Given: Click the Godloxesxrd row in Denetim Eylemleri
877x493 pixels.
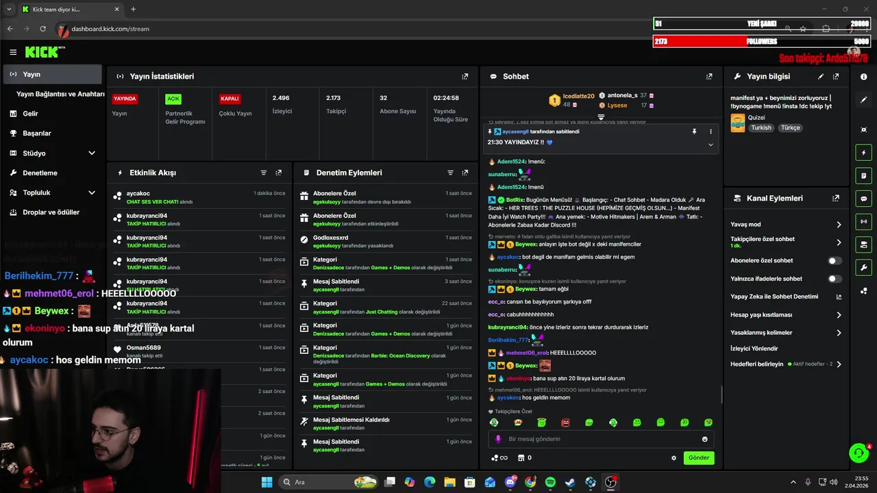Looking at the screenshot, I should [x=386, y=242].
